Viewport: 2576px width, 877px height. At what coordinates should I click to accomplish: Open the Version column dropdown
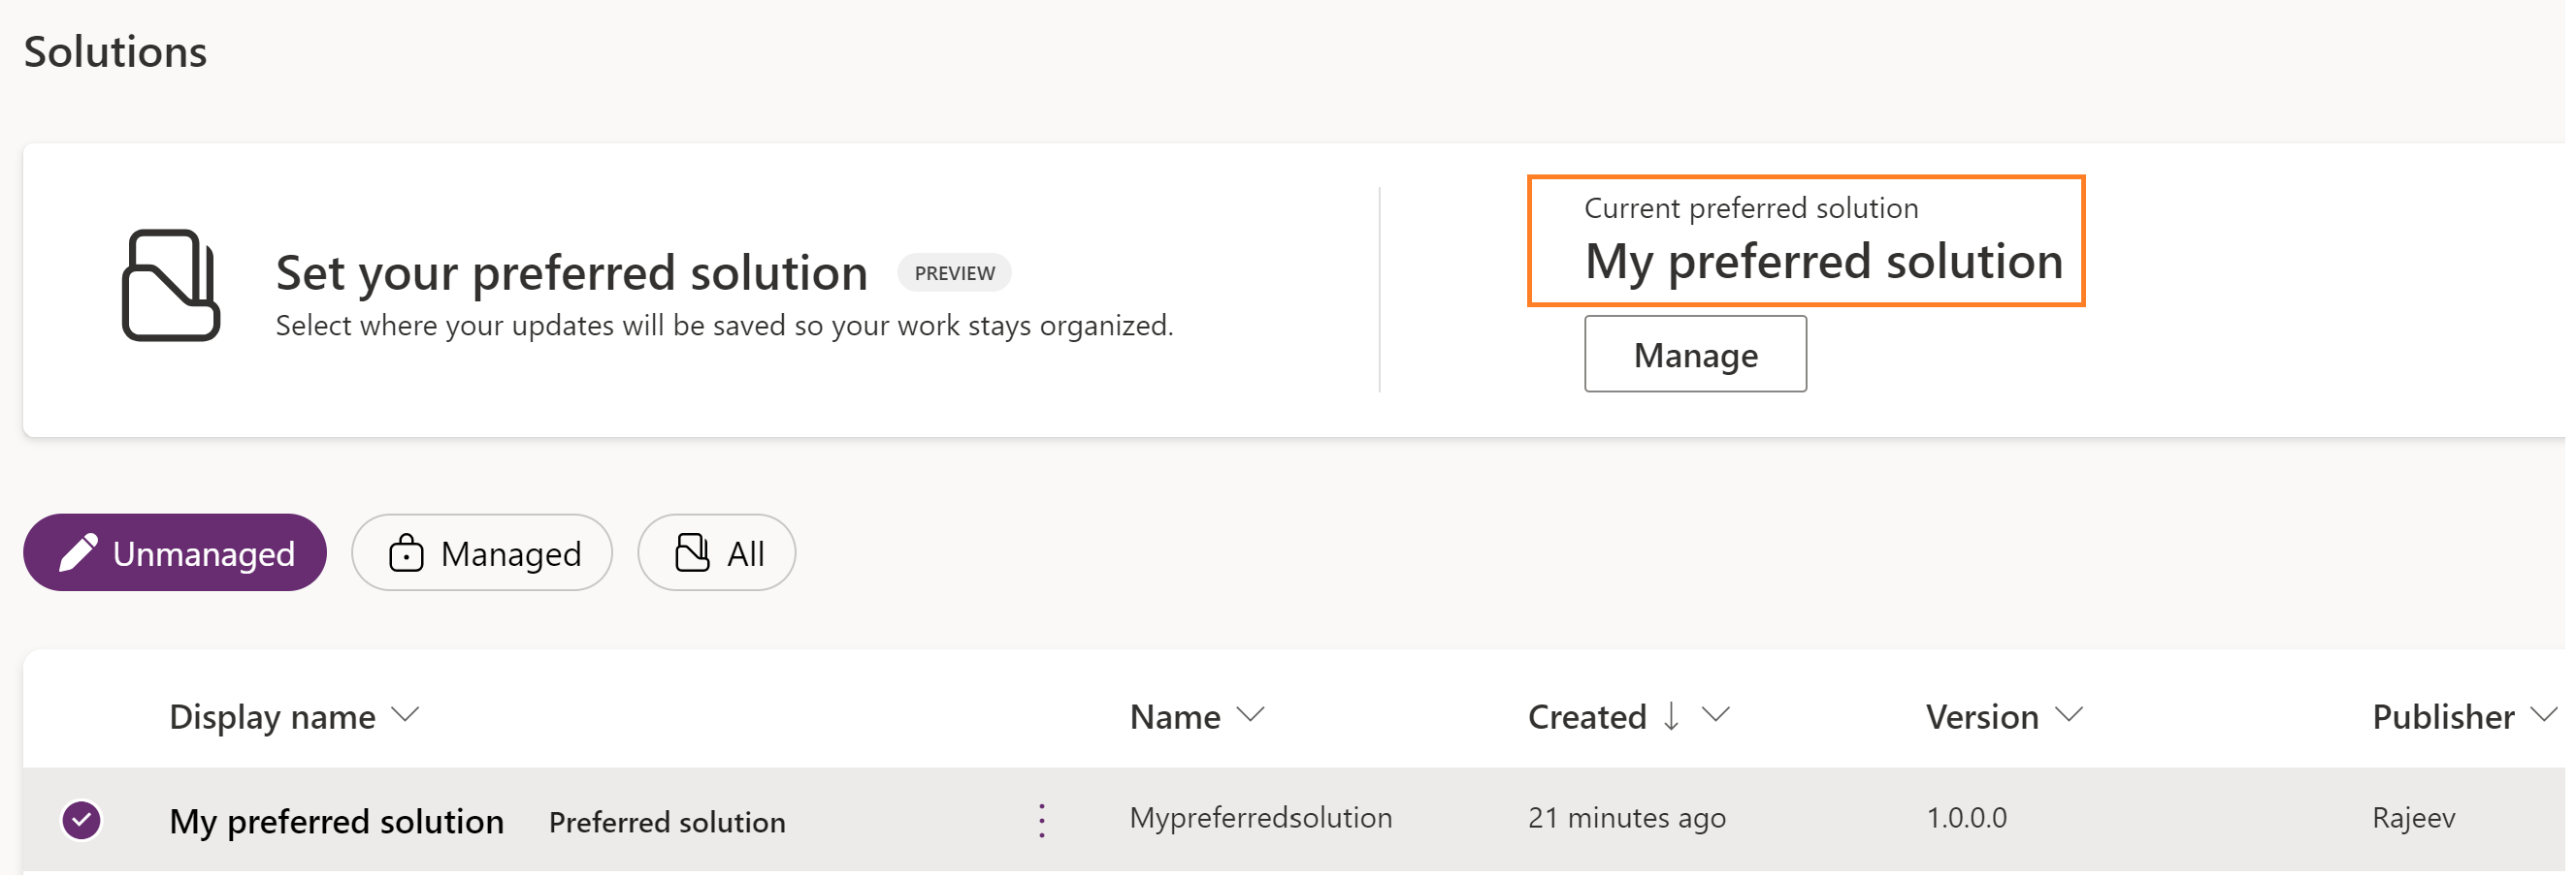[x=2069, y=715]
